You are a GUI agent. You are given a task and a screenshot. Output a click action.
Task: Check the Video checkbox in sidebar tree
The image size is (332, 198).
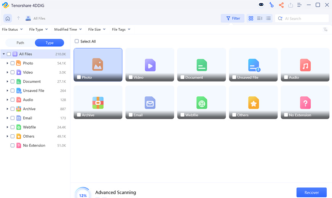click(13, 72)
